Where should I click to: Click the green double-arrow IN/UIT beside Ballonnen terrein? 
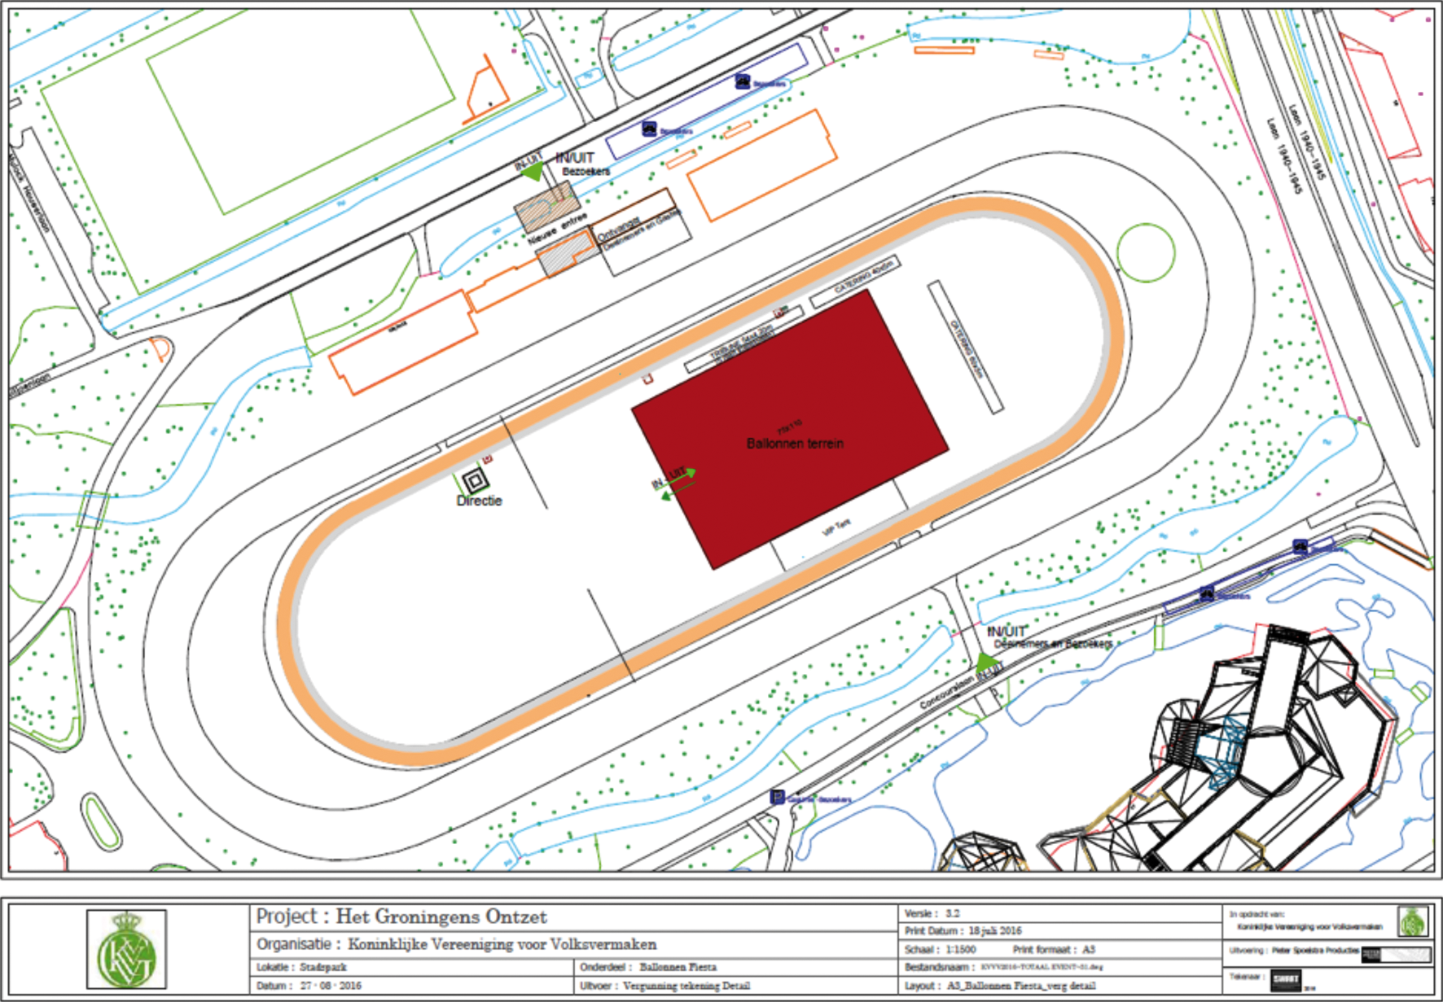(674, 483)
